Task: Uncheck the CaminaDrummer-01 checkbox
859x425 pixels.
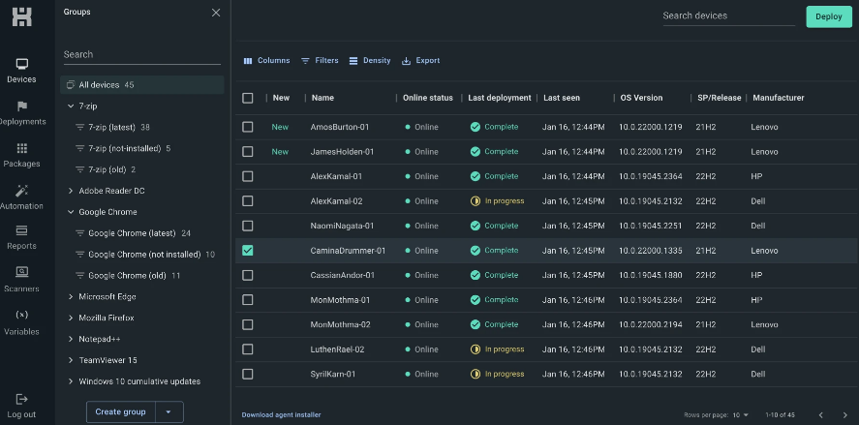Action: click(x=248, y=251)
